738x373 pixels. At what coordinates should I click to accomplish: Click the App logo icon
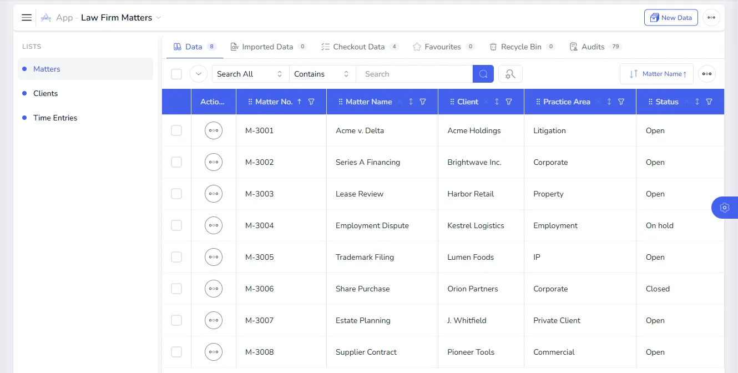tap(46, 18)
